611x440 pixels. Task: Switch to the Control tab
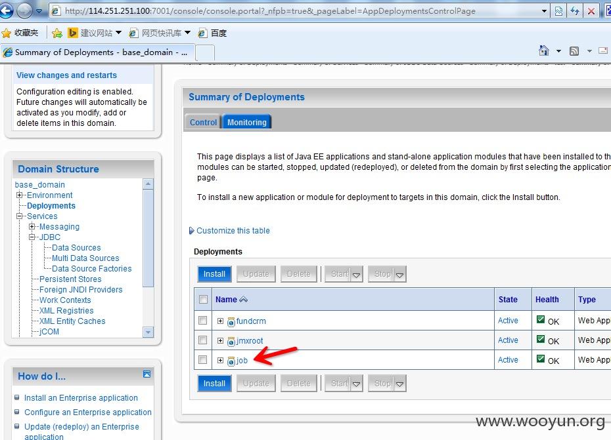pos(203,122)
